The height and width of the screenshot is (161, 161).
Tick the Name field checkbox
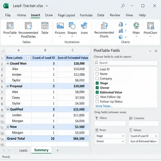tap(97, 74)
